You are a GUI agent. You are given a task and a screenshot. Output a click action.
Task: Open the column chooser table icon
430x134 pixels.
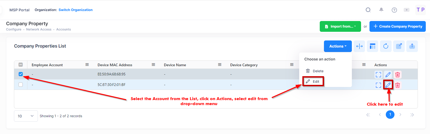[x=372, y=46]
